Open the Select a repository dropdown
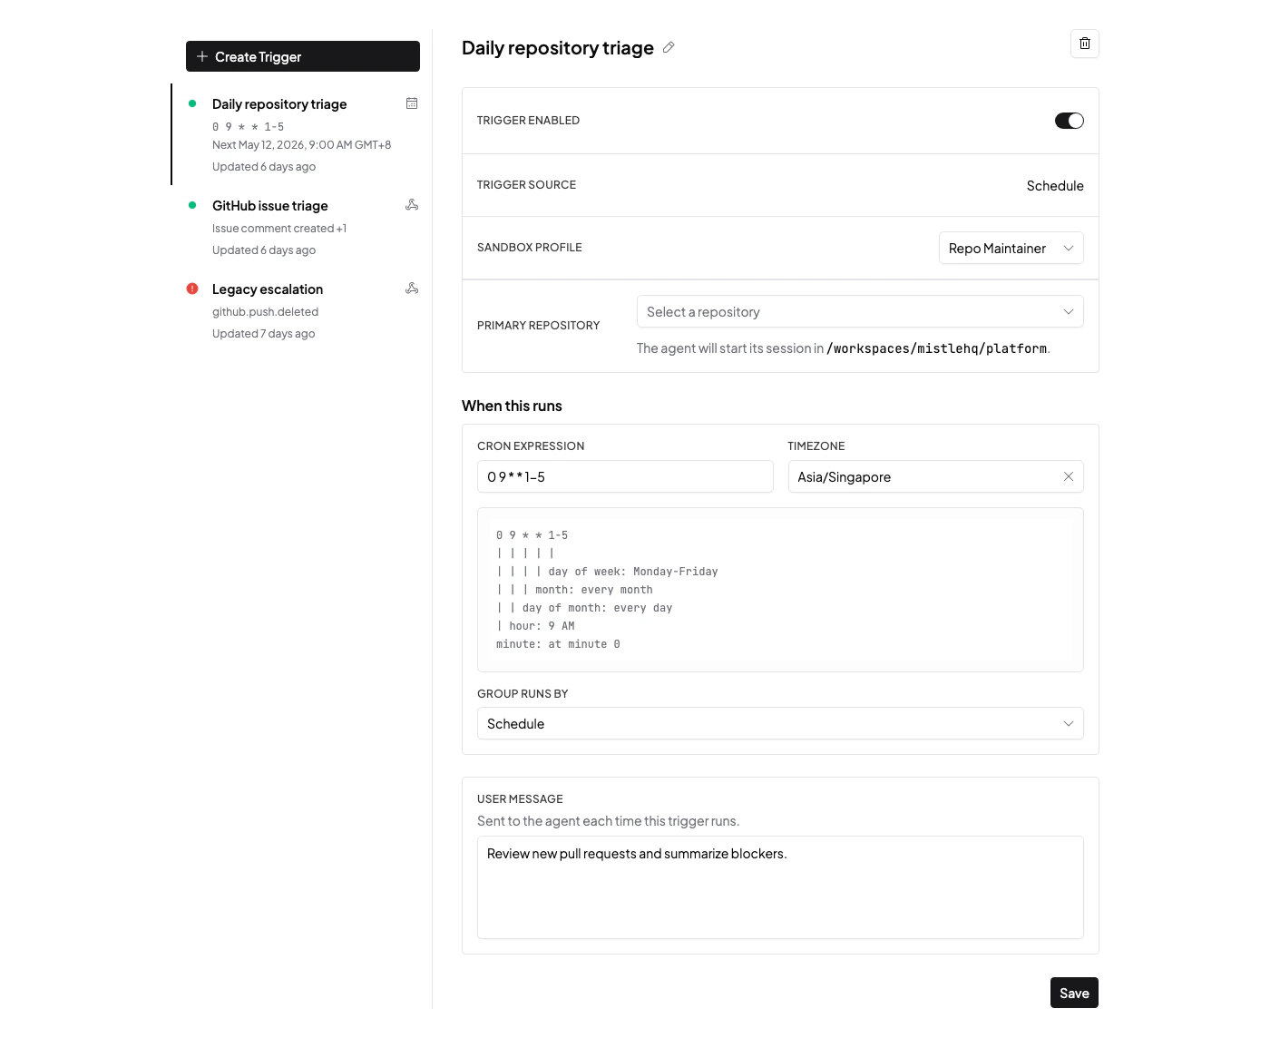 (860, 311)
